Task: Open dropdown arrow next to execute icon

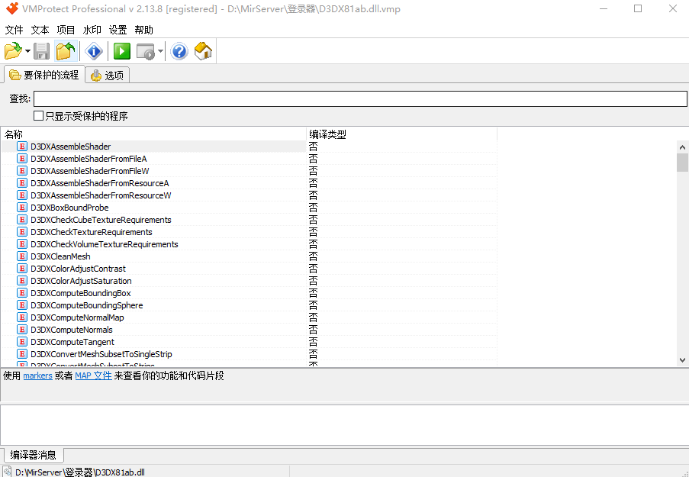Action: tap(160, 51)
